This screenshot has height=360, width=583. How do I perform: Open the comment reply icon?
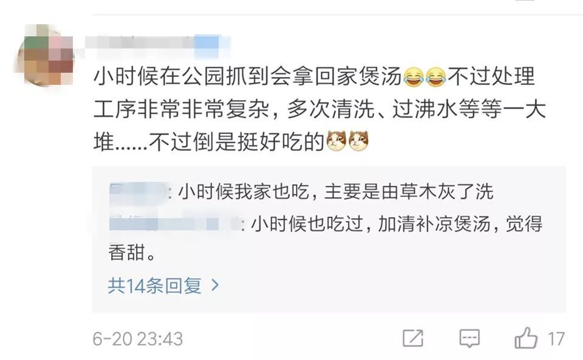coord(469,338)
